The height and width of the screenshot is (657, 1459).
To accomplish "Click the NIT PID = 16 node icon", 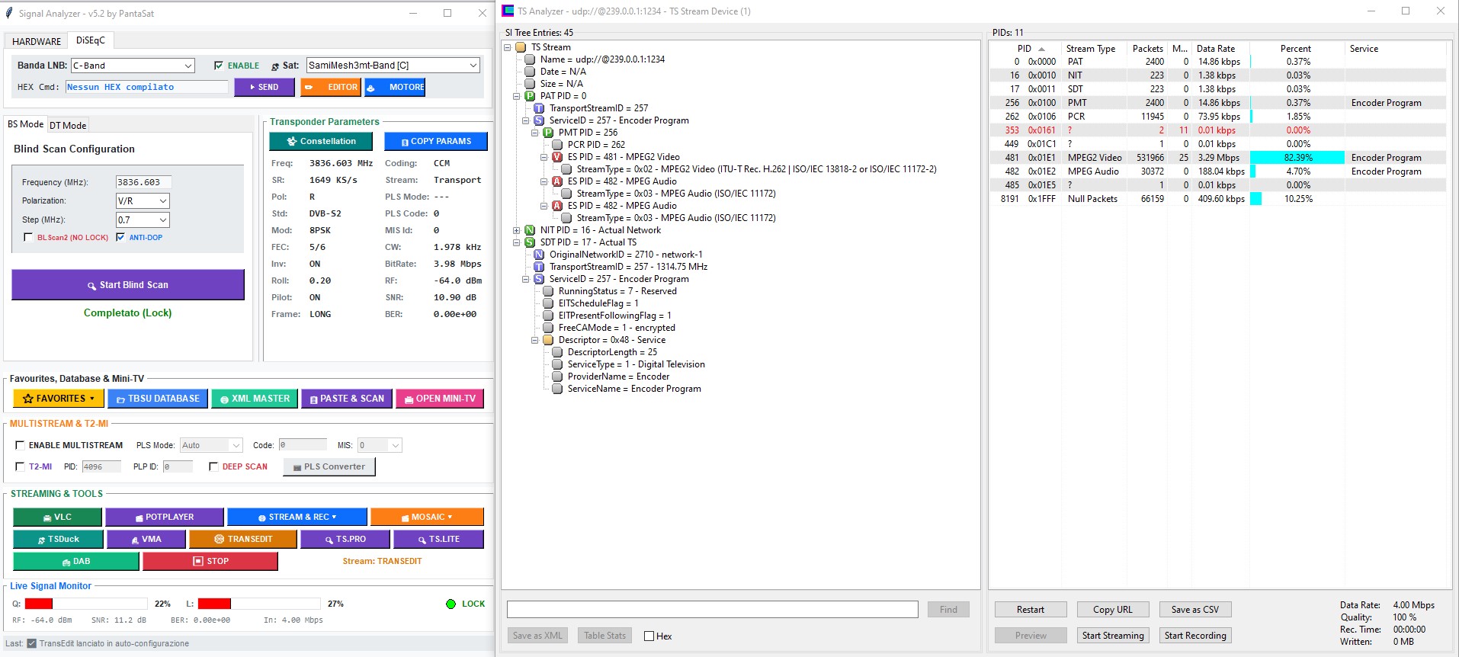I will (530, 230).
